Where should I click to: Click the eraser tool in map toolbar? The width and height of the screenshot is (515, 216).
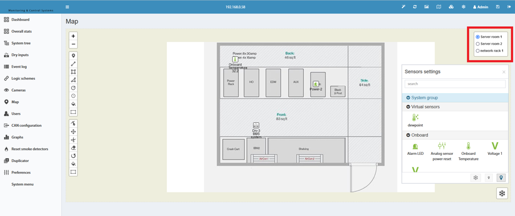73,148
